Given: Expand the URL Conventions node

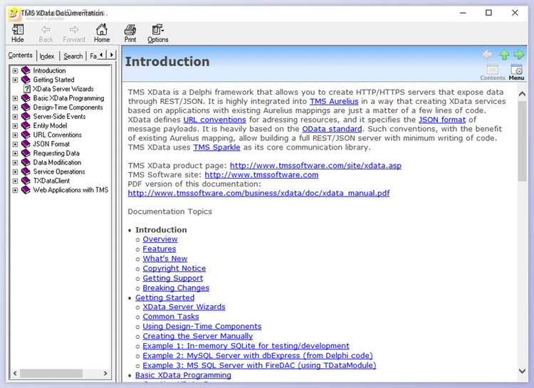Looking at the screenshot, I should (x=15, y=135).
